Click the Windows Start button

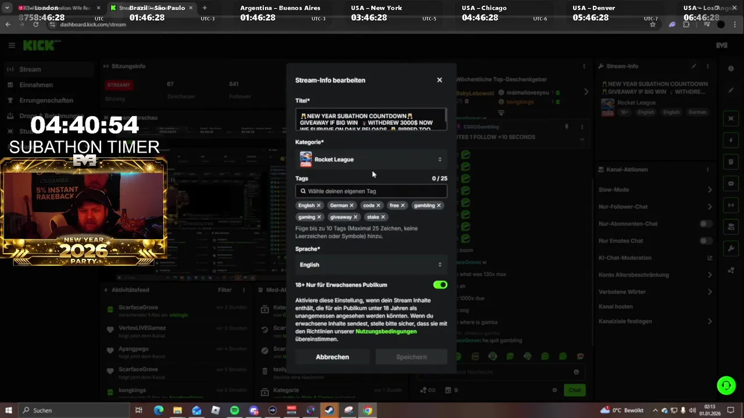[x=9, y=410]
